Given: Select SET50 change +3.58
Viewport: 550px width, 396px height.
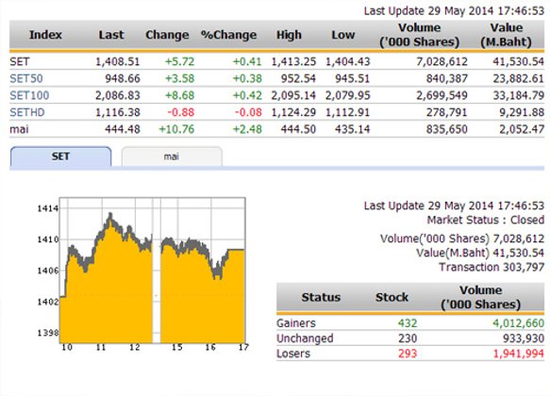Looking at the screenshot, I should point(179,78).
